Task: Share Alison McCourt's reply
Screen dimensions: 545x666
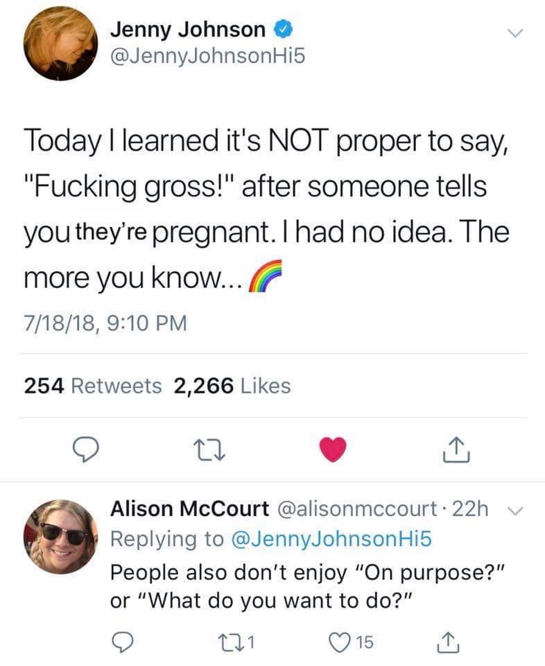Action: coord(448,642)
